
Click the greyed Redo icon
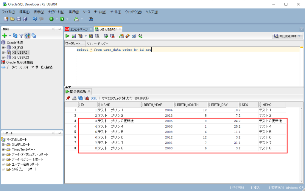[x=41, y=19]
